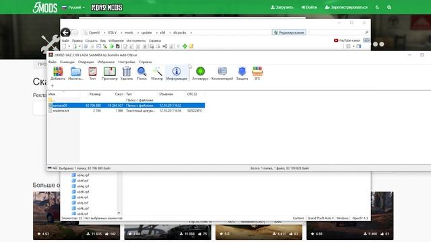Click GTA V in the OpenIV path
This screenshot has height=242, width=431.
(x=112, y=33)
